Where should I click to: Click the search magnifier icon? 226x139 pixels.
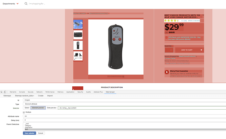click(26, 4)
